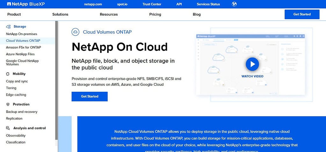Click the NetApp BlueXP logo
This screenshot has height=152, width=326.
[26, 4]
